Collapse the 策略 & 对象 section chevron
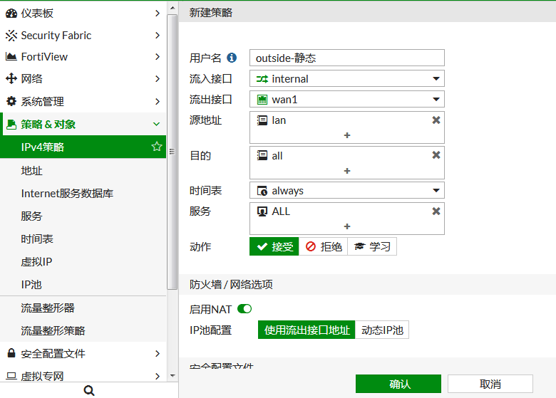 click(x=156, y=125)
